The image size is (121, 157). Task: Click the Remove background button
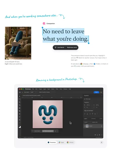(x=48, y=131)
